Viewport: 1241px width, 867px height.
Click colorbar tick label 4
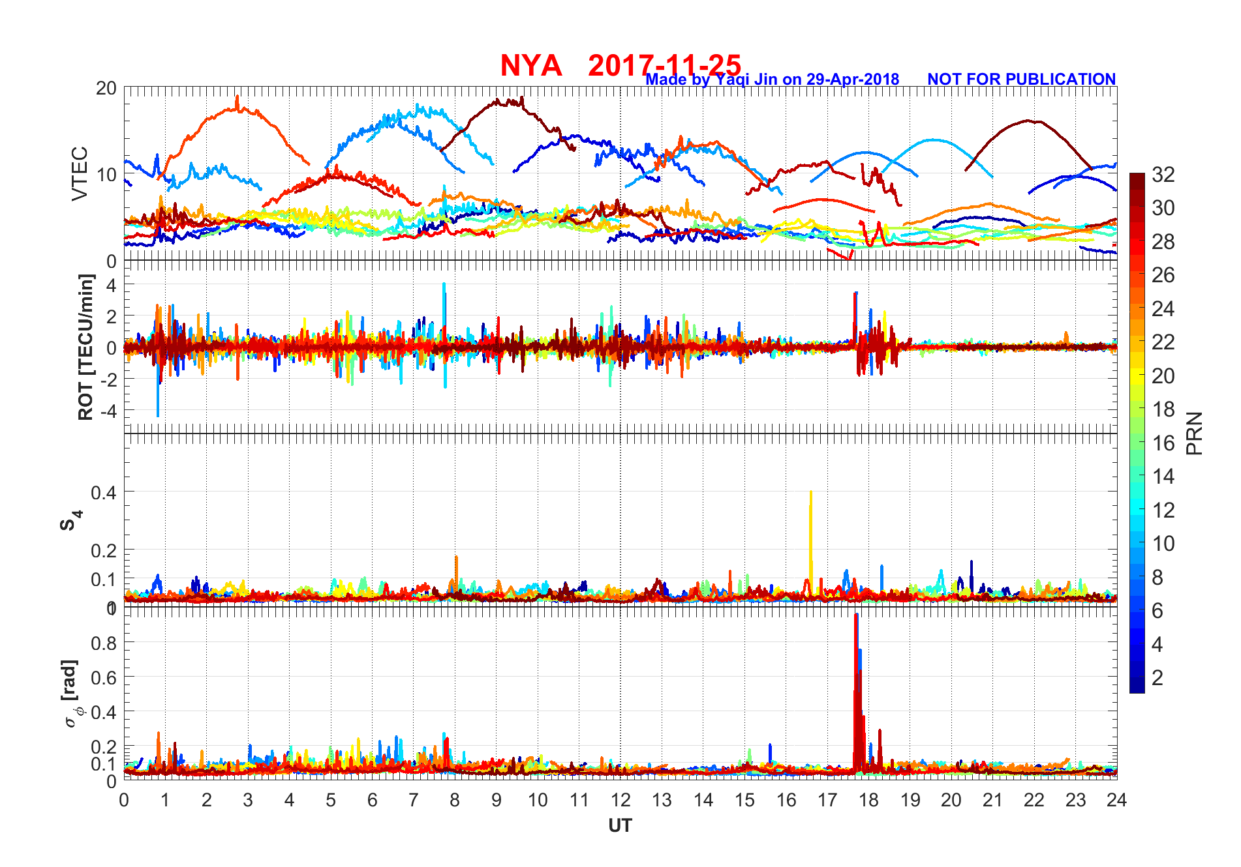coord(1157,644)
